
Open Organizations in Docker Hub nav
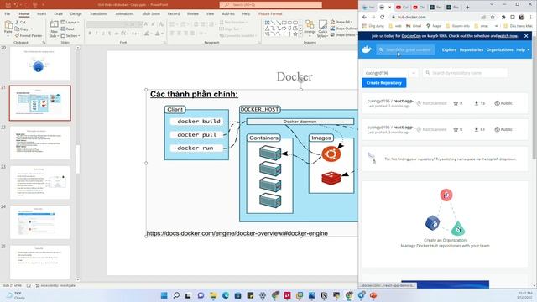tap(499, 49)
